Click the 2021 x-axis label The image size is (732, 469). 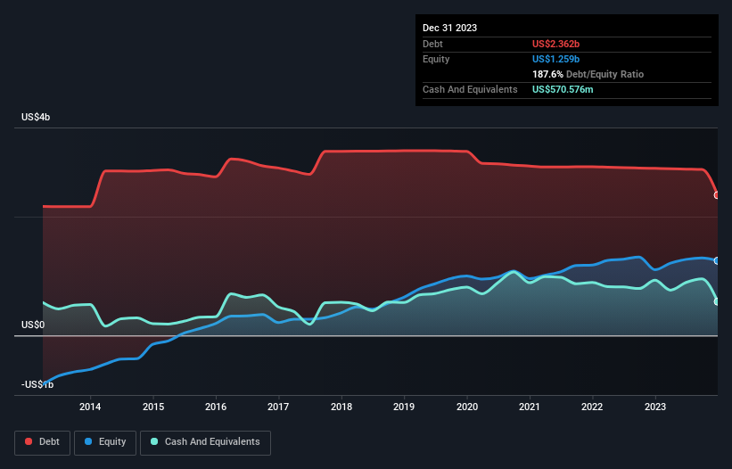tap(530, 407)
